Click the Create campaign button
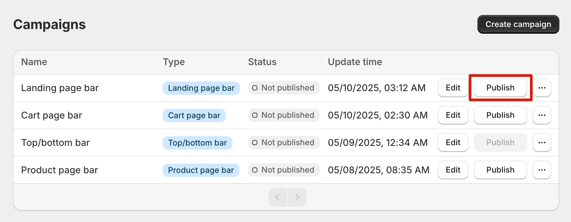 (518, 24)
